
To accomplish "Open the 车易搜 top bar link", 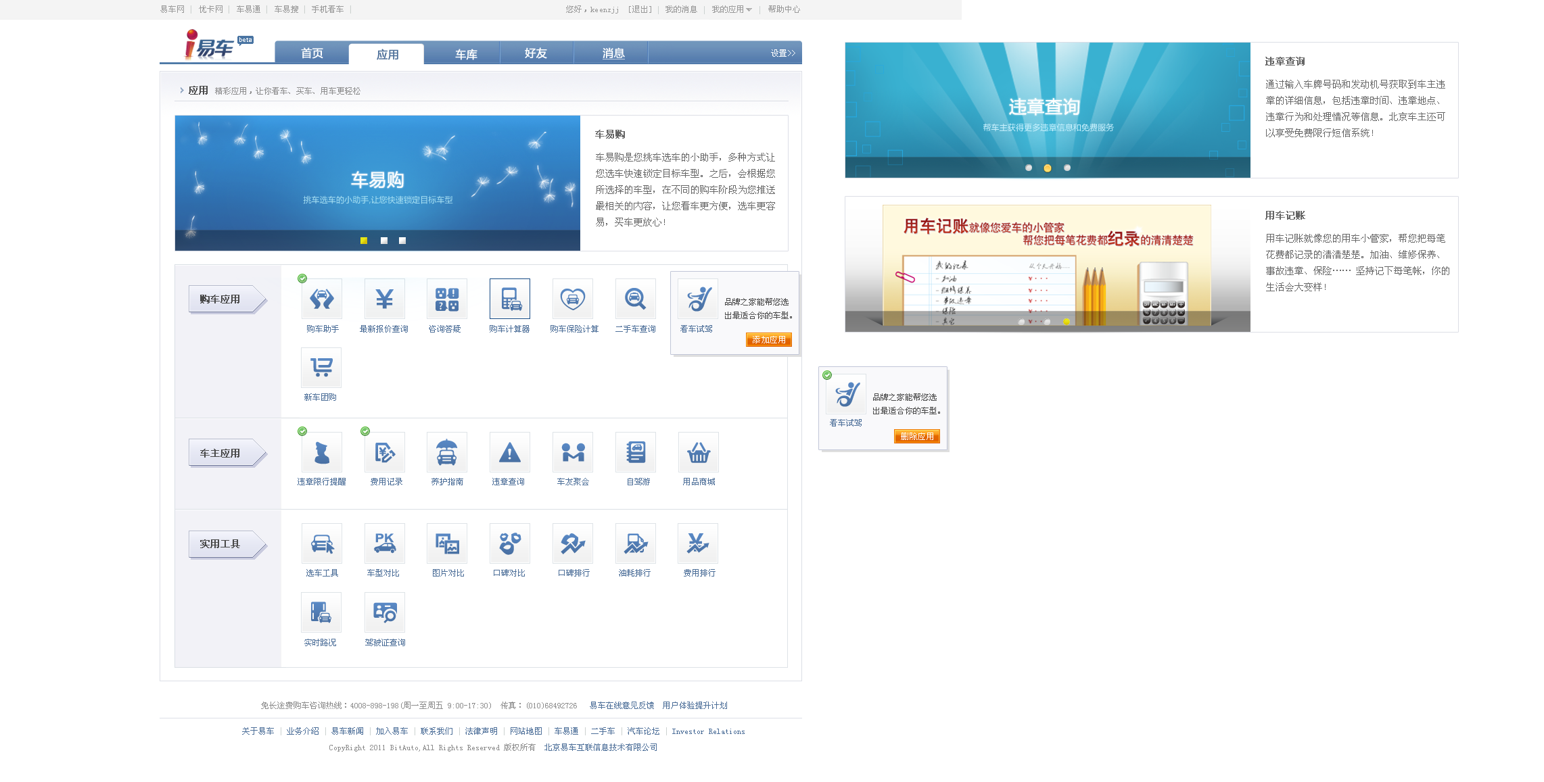I will (x=286, y=9).
